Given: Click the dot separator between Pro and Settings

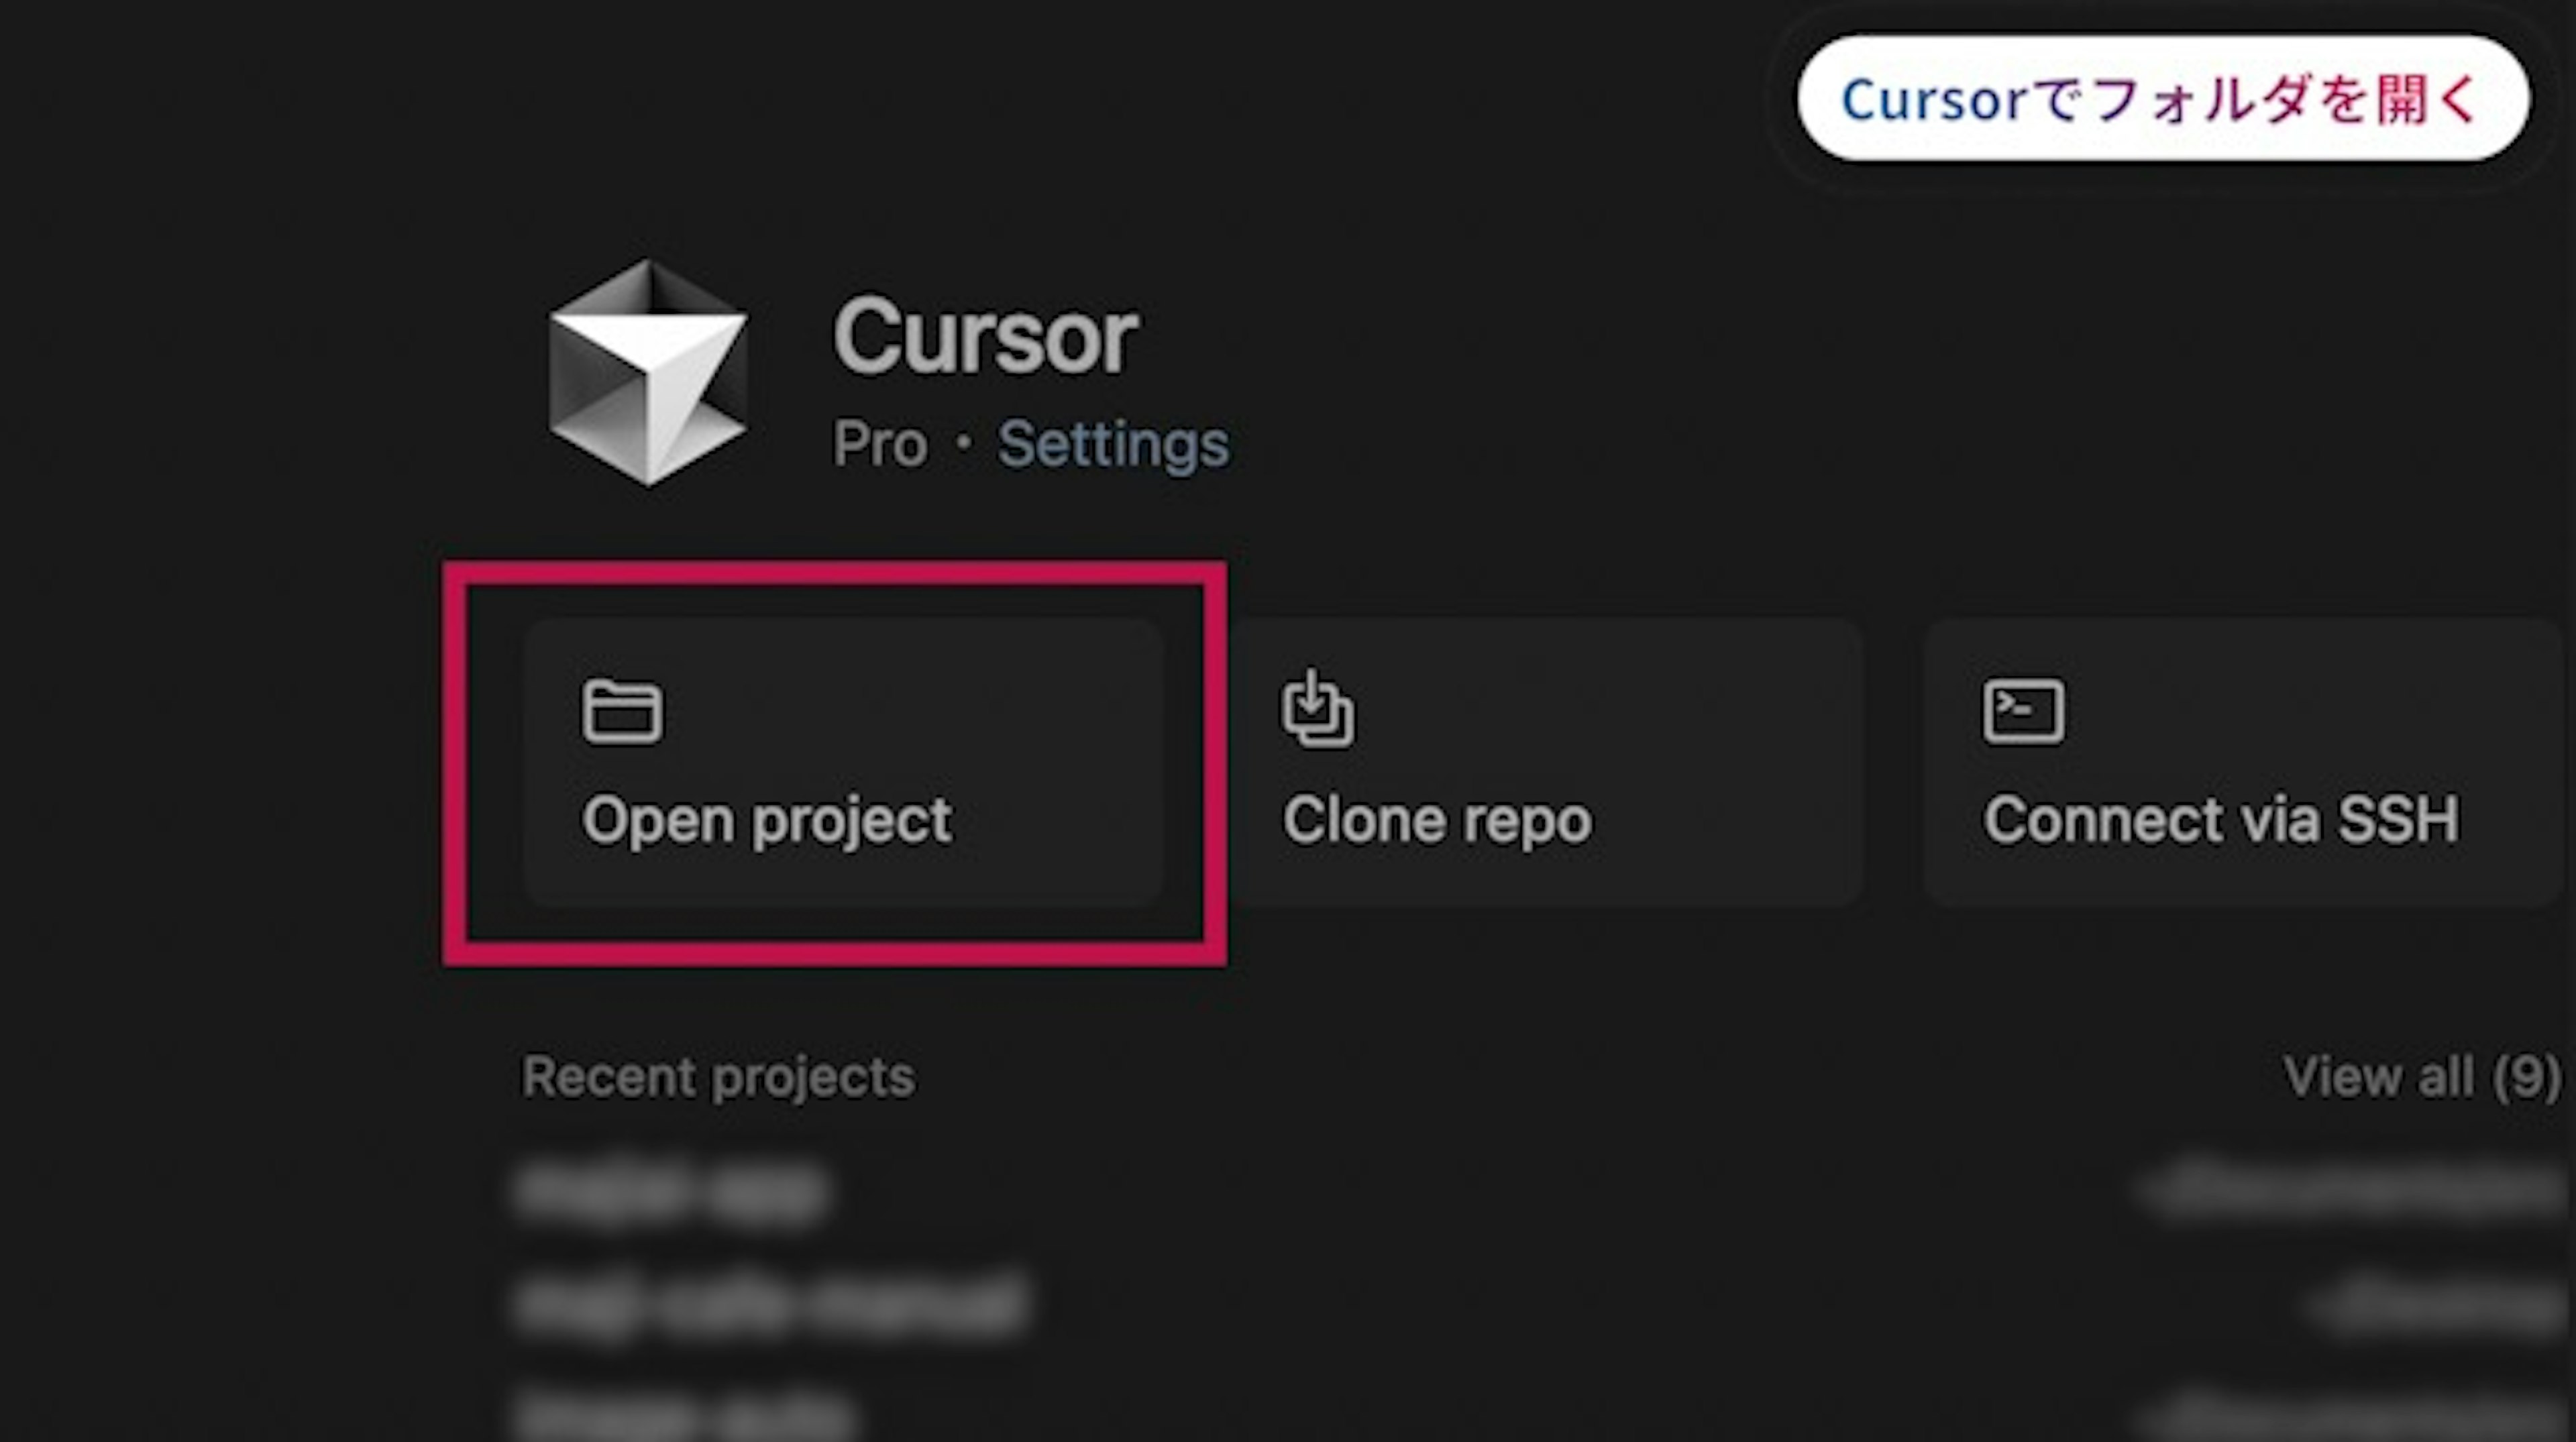Looking at the screenshot, I should point(963,443).
